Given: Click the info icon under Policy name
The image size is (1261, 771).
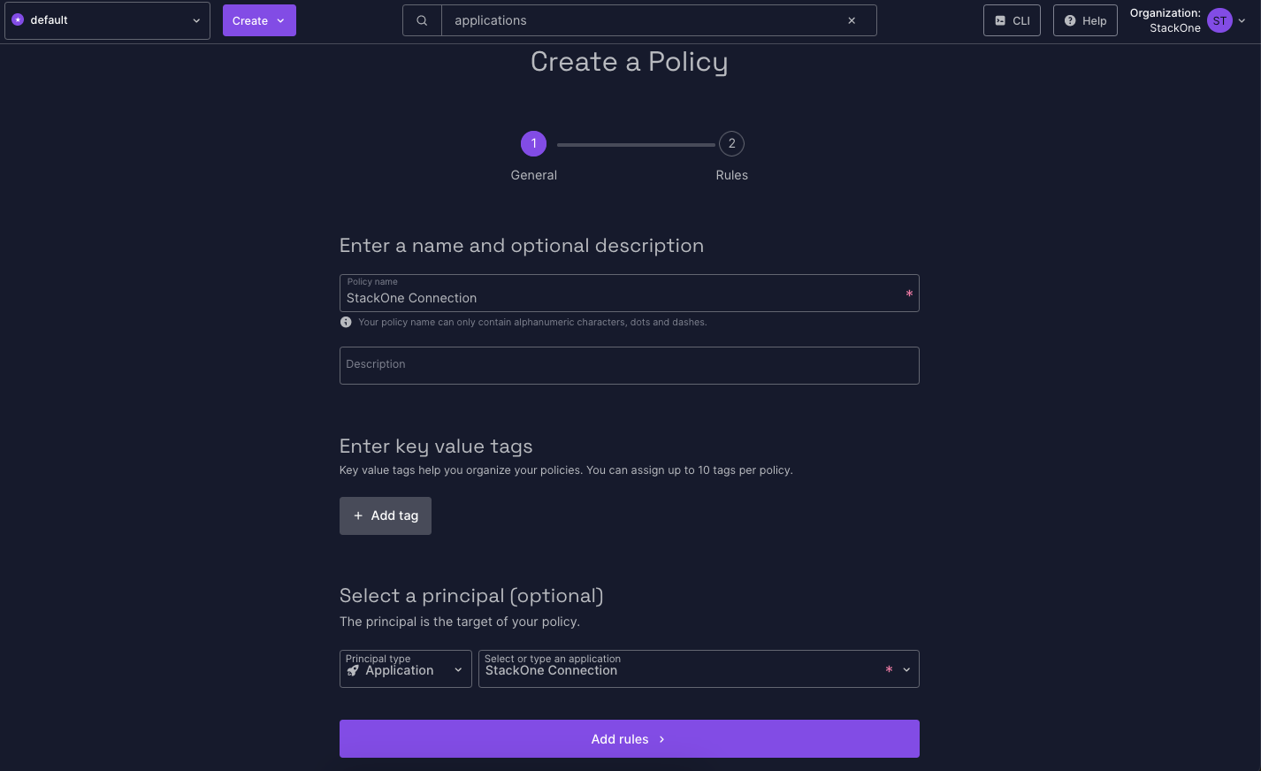Looking at the screenshot, I should tap(346, 322).
